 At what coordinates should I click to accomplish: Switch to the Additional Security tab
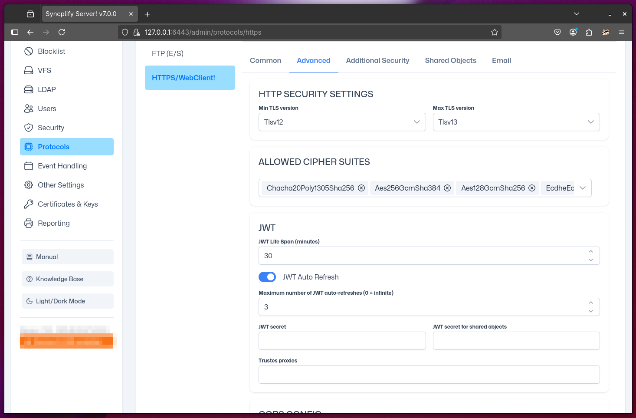[377, 60]
